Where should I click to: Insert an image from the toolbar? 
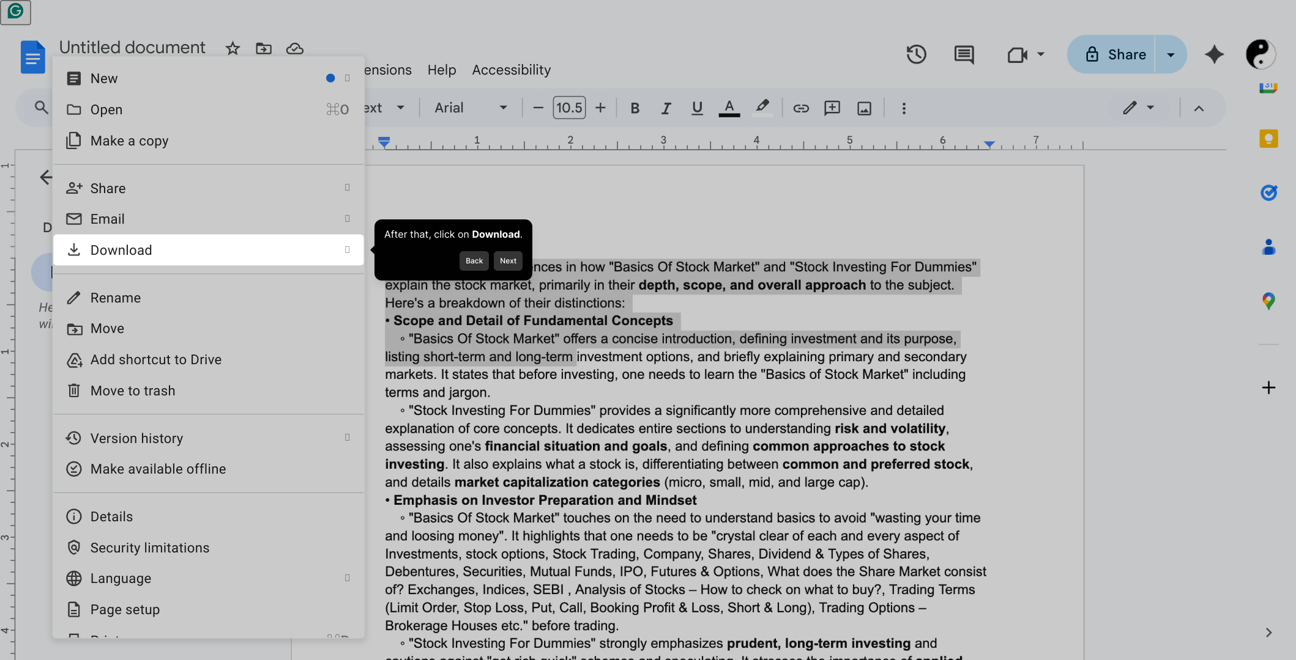click(864, 108)
